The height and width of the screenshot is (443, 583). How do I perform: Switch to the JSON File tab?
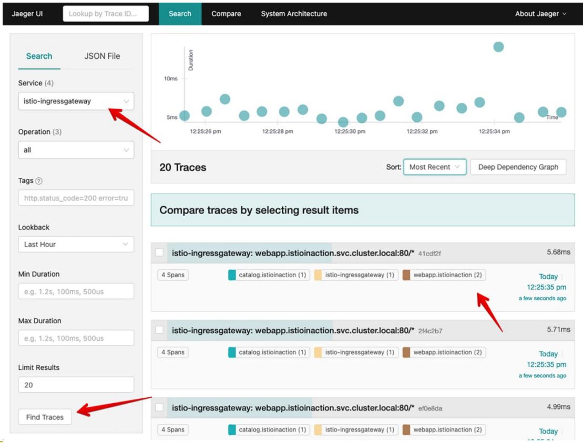tap(102, 56)
